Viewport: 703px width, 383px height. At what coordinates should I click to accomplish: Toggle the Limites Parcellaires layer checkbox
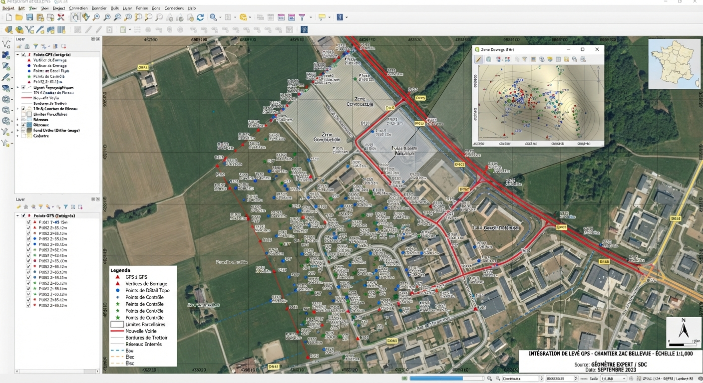[23, 114]
